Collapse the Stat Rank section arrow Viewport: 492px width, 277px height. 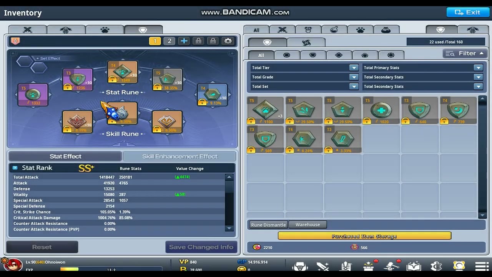coord(15,168)
